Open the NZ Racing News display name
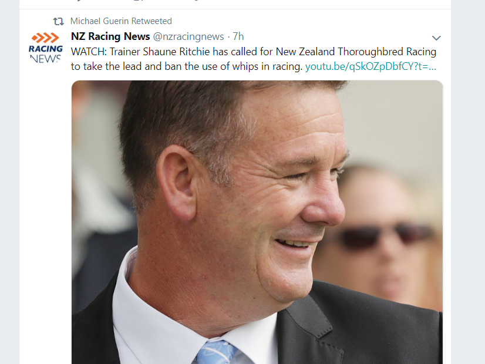This screenshot has width=485, height=364. point(110,36)
